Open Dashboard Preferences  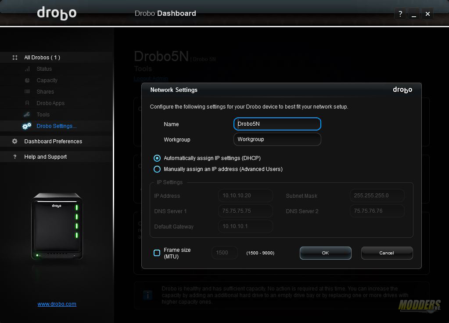point(53,142)
